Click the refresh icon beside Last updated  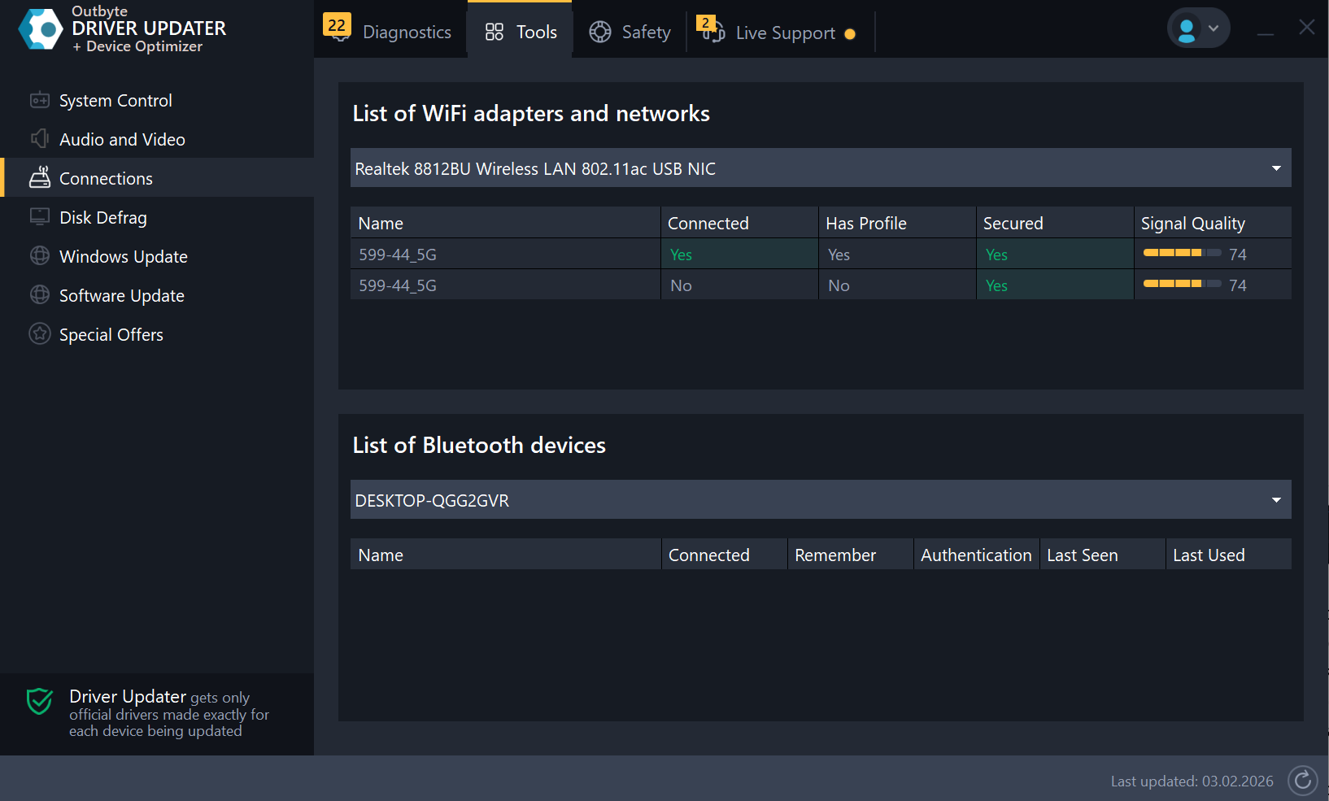pyautogui.click(x=1302, y=781)
